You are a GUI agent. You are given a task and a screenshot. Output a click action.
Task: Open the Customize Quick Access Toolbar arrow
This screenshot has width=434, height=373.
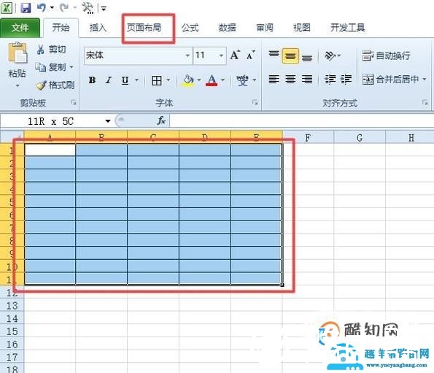pyautogui.click(x=104, y=8)
